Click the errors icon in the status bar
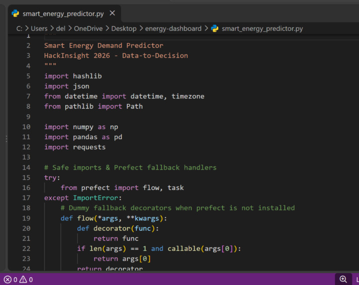The height and width of the screenshot is (285, 359). tap(7, 280)
